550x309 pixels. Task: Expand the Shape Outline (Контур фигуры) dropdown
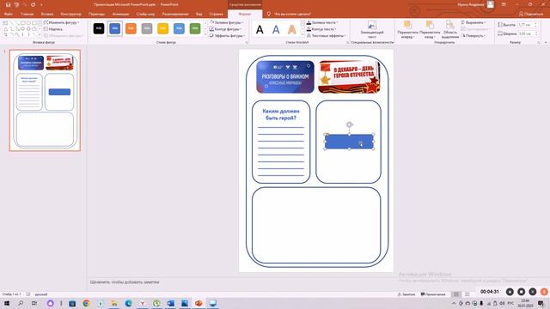coord(226,29)
